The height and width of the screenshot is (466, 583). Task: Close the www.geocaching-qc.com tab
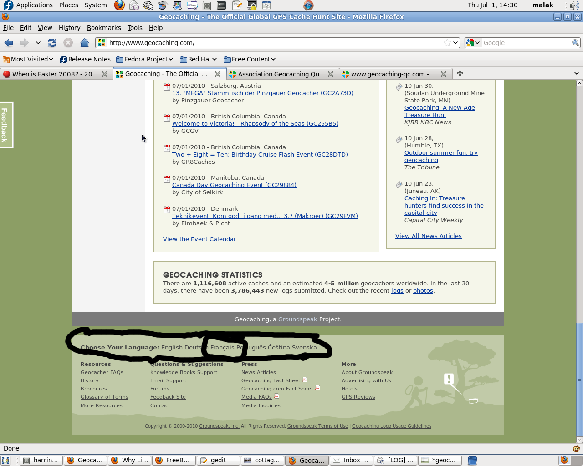pyautogui.click(x=444, y=74)
